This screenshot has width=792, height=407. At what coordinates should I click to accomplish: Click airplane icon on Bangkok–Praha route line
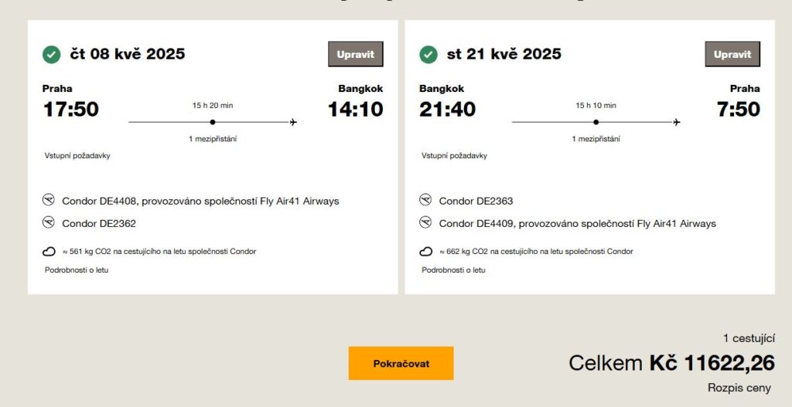click(677, 122)
